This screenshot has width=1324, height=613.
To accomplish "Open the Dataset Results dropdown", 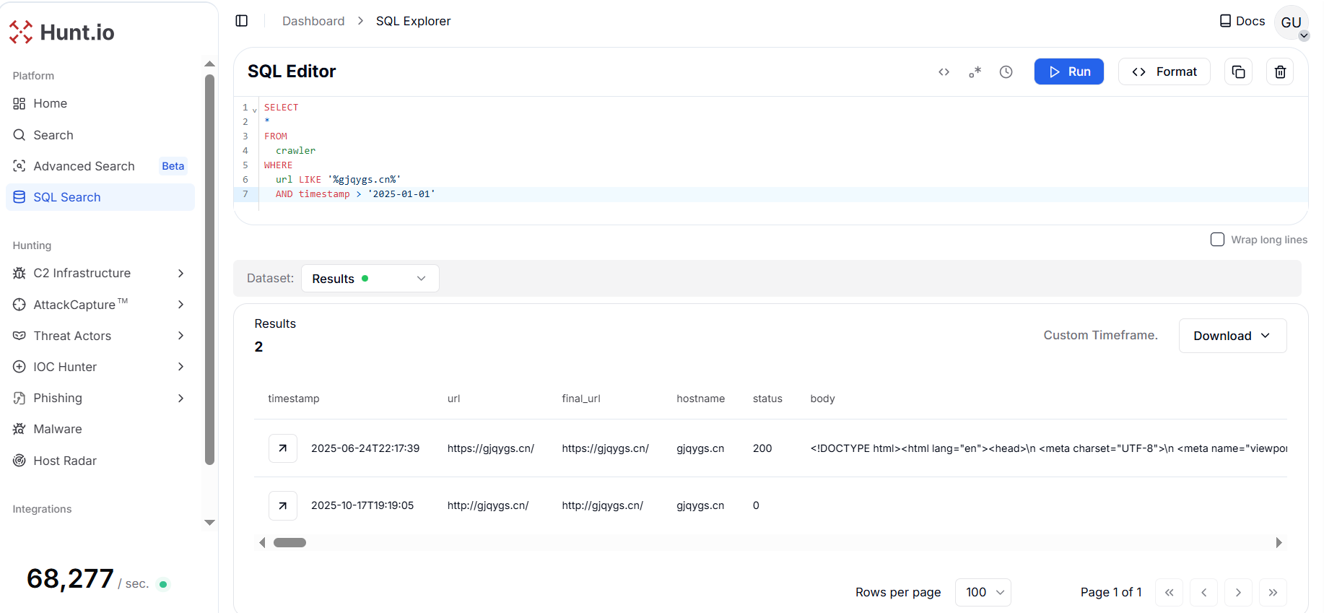I will (370, 279).
